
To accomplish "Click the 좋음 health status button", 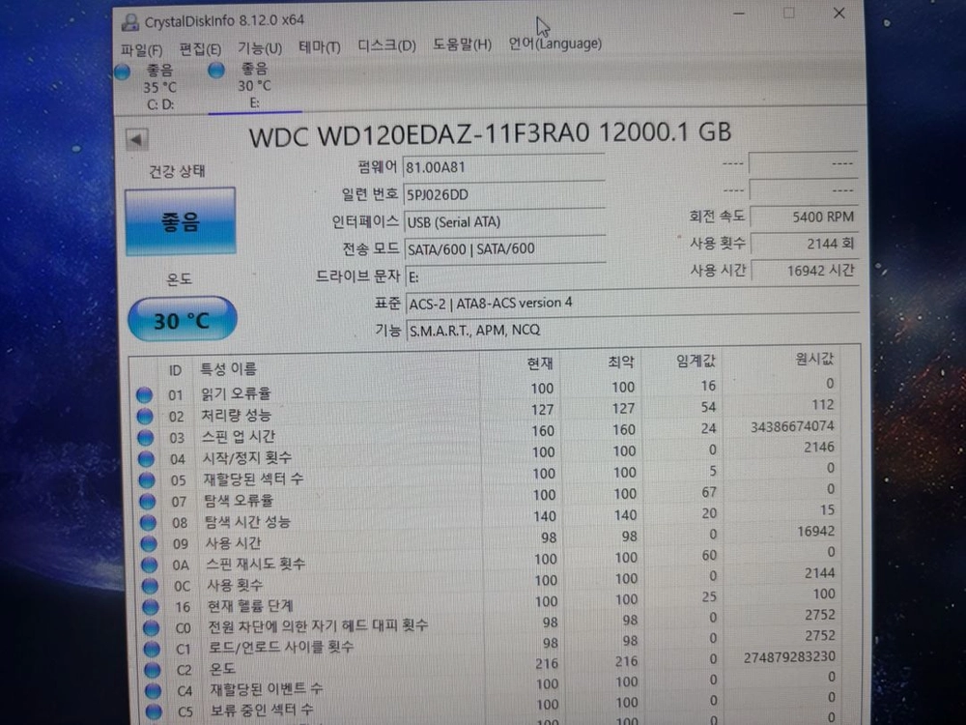I will click(180, 220).
